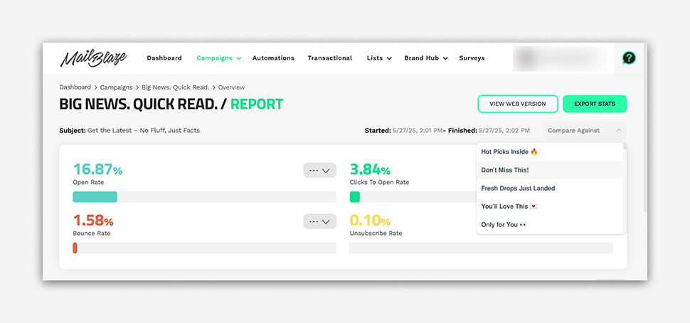Click View Web Version button
This screenshot has height=323, width=690.
tap(518, 104)
